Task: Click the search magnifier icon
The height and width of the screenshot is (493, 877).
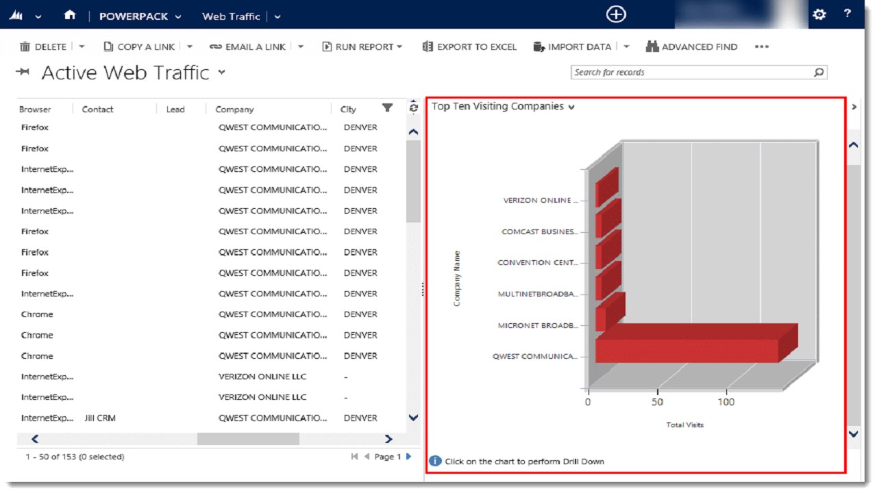Action: (x=819, y=72)
